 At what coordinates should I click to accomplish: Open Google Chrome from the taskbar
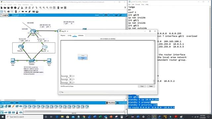click(84, 117)
